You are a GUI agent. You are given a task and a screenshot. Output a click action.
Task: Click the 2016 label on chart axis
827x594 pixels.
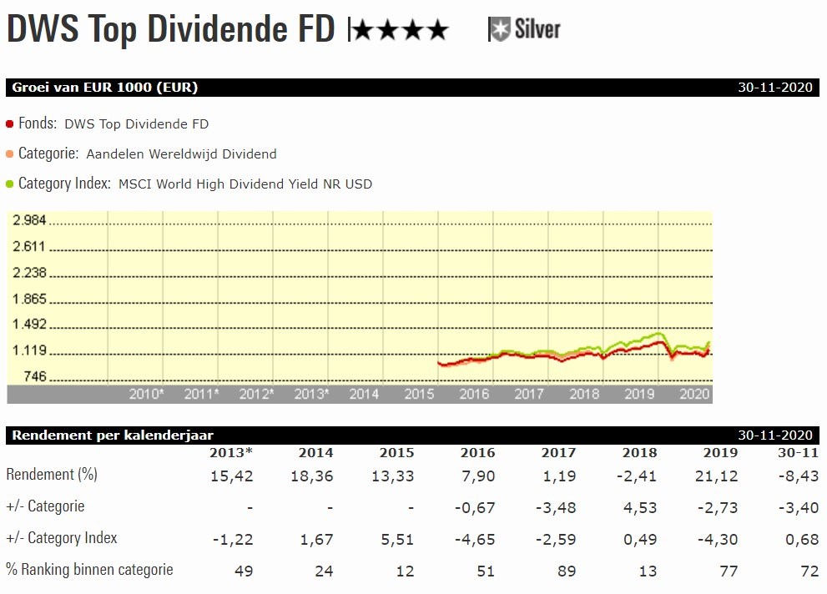pyautogui.click(x=474, y=395)
